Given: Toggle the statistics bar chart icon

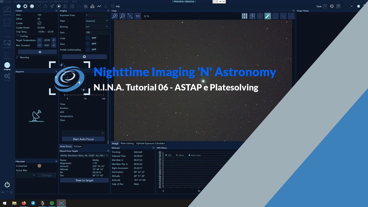Looking at the screenshot, I should (92, 6).
